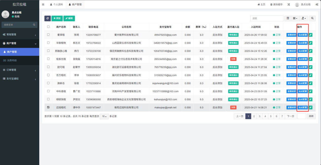Click the user avatar in the top bar

pyautogui.click(x=297, y=5)
